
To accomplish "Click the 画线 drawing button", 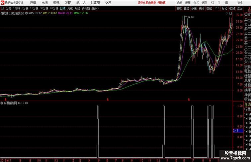I will click(209, 8).
